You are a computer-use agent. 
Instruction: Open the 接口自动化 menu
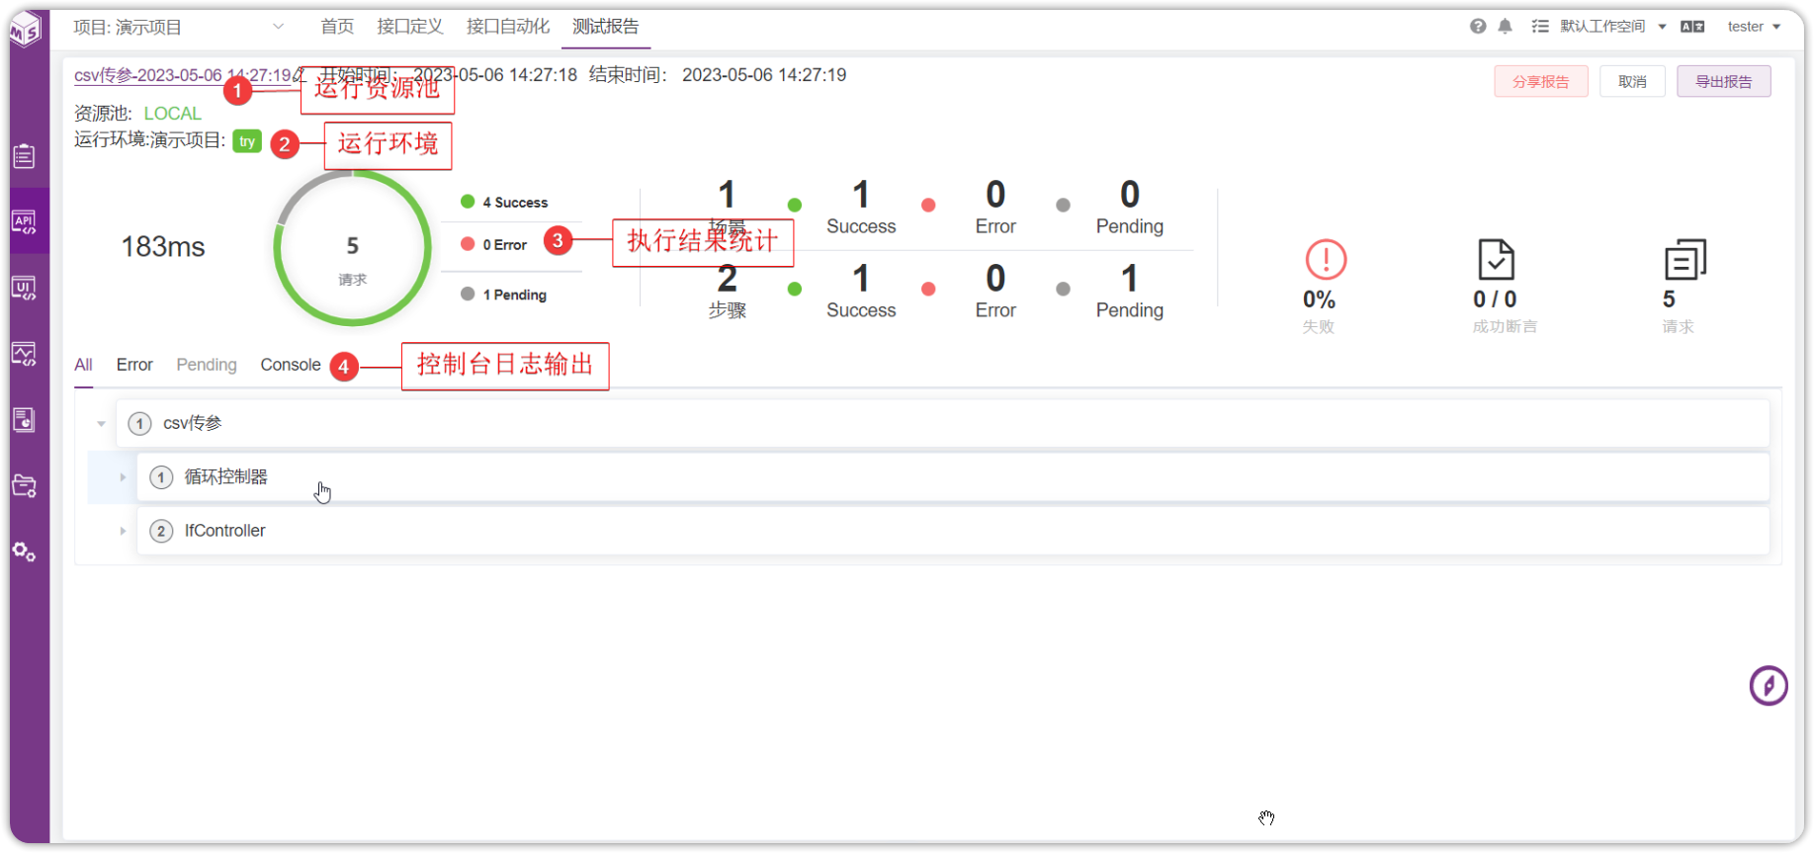[508, 27]
